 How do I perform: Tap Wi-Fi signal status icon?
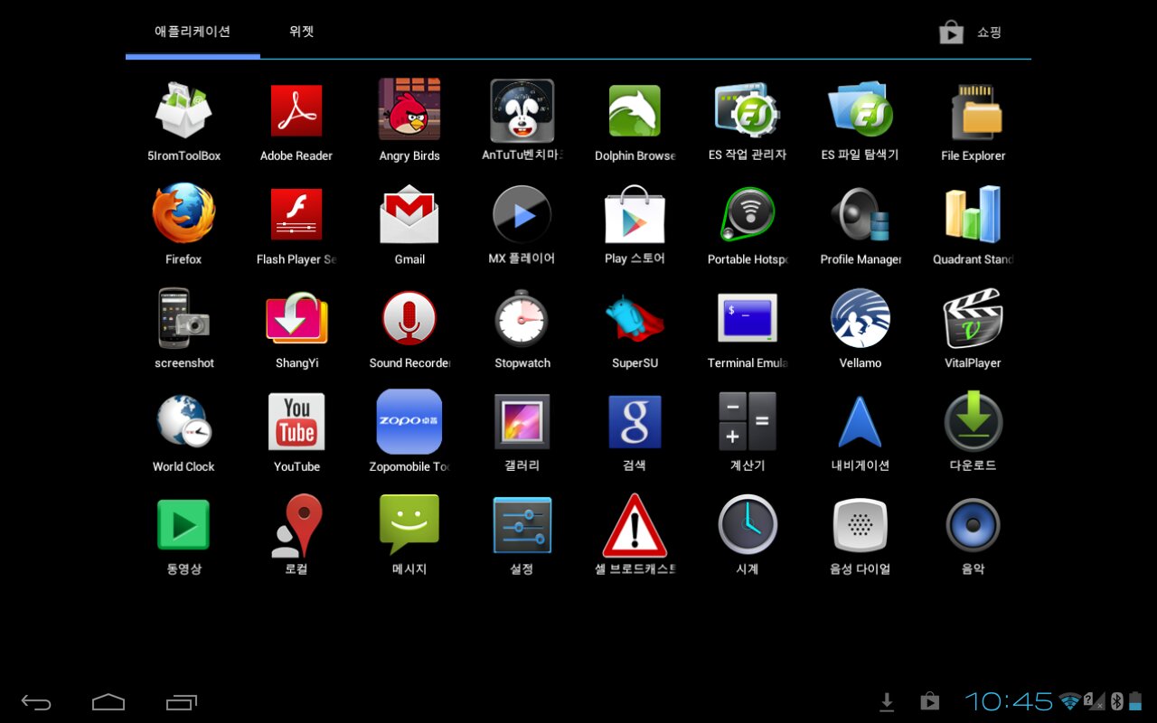pyautogui.click(x=1070, y=701)
